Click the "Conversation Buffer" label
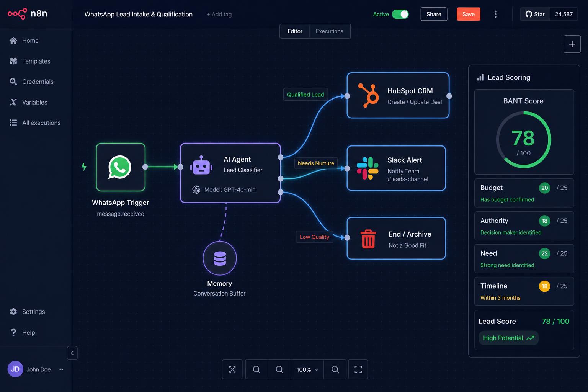This screenshot has width=588, height=392. point(219,293)
